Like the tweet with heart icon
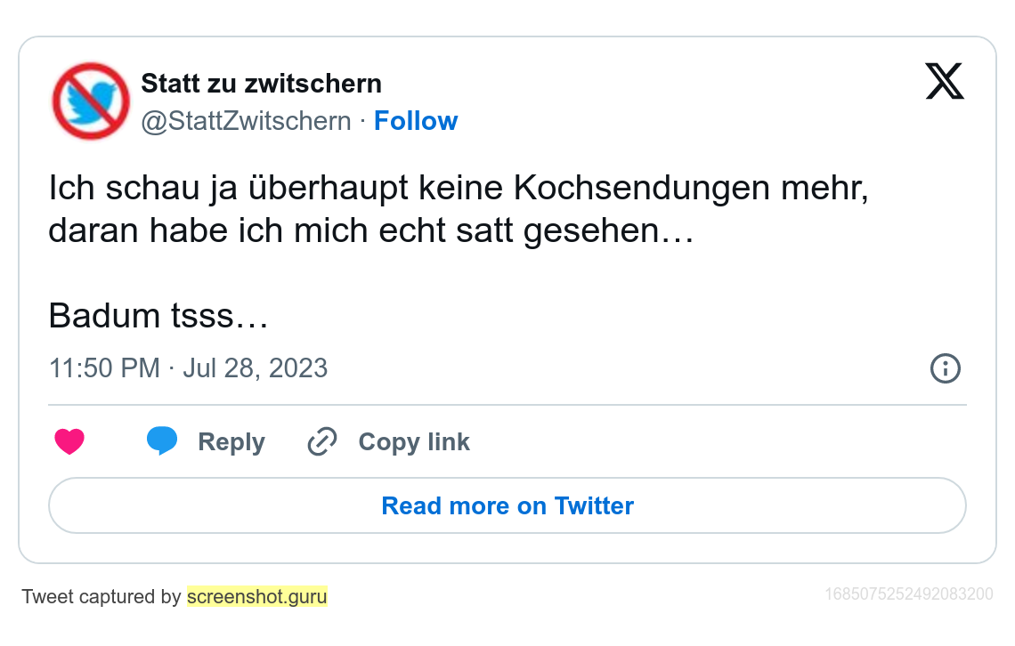The height and width of the screenshot is (646, 1015). click(69, 441)
